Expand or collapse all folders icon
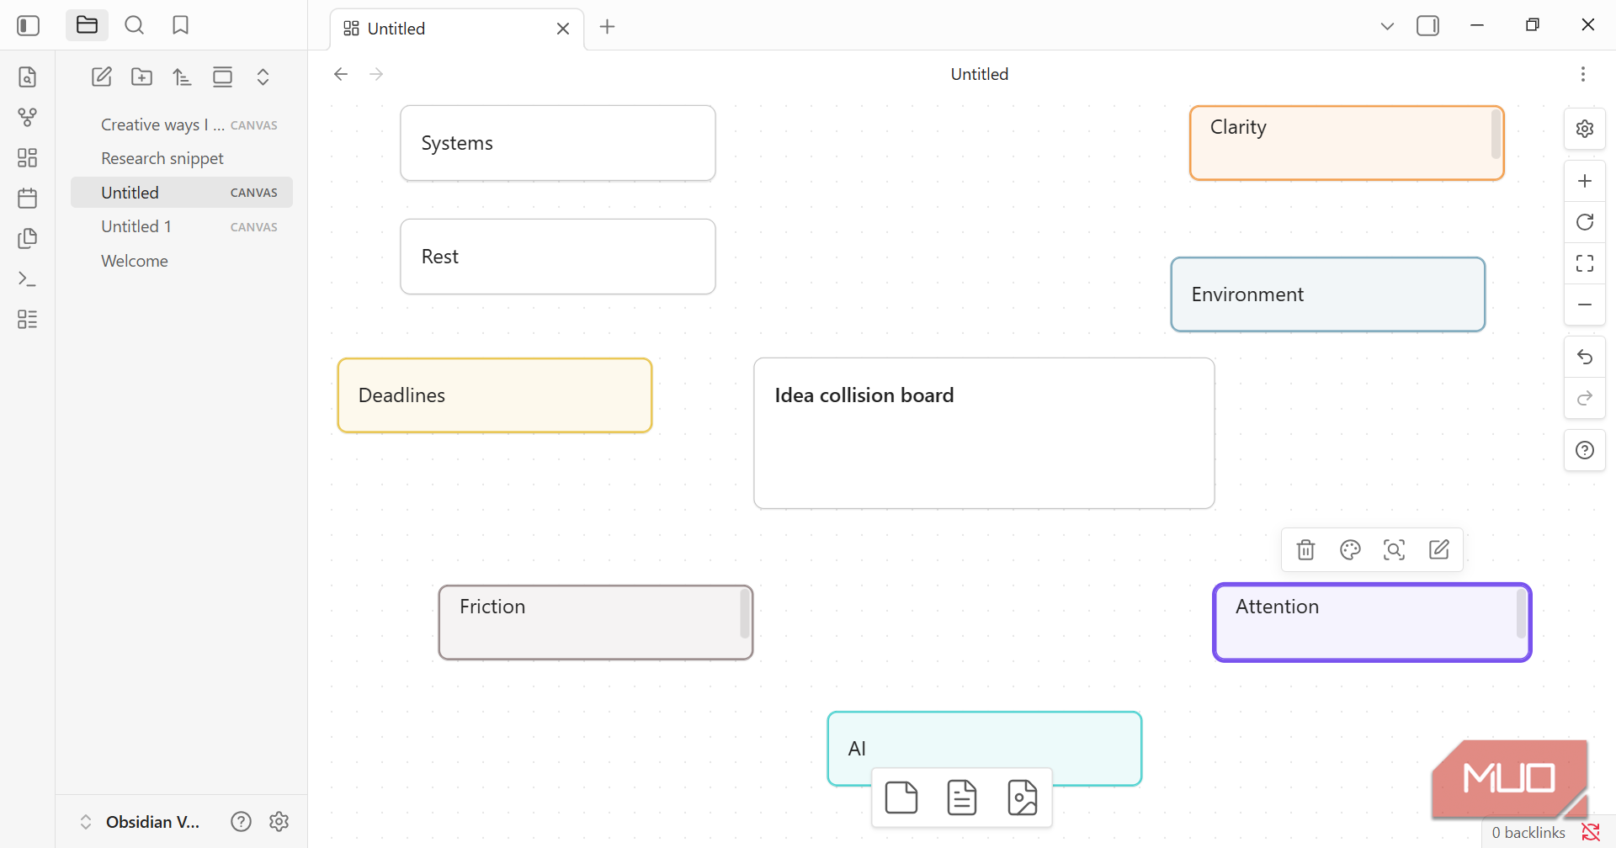Viewport: 1616px width, 848px height. [263, 77]
